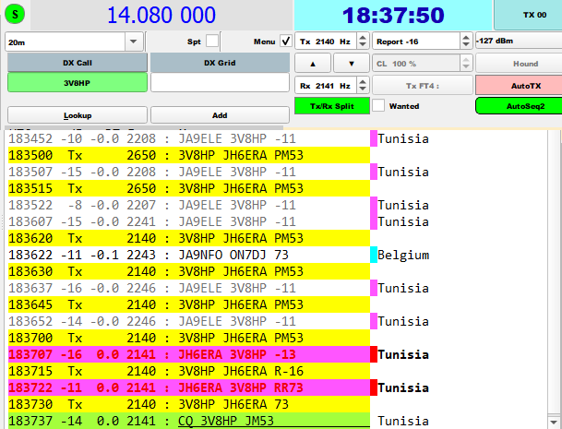Click the cyan marker beside Belgium row
This screenshot has width=562, height=429.
374,255
